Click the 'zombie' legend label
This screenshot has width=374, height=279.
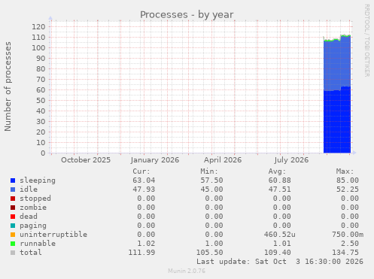click(33, 208)
